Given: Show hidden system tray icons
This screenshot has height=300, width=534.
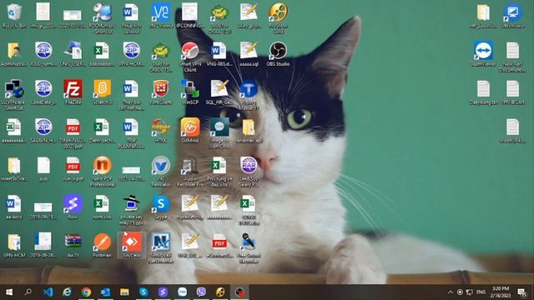Looking at the screenshot, I should pos(451,292).
